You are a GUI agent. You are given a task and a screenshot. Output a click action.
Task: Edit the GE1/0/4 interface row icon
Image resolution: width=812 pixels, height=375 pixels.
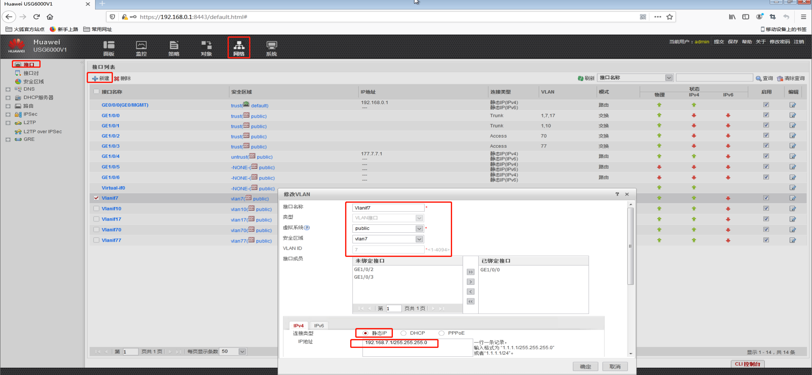pos(793,156)
